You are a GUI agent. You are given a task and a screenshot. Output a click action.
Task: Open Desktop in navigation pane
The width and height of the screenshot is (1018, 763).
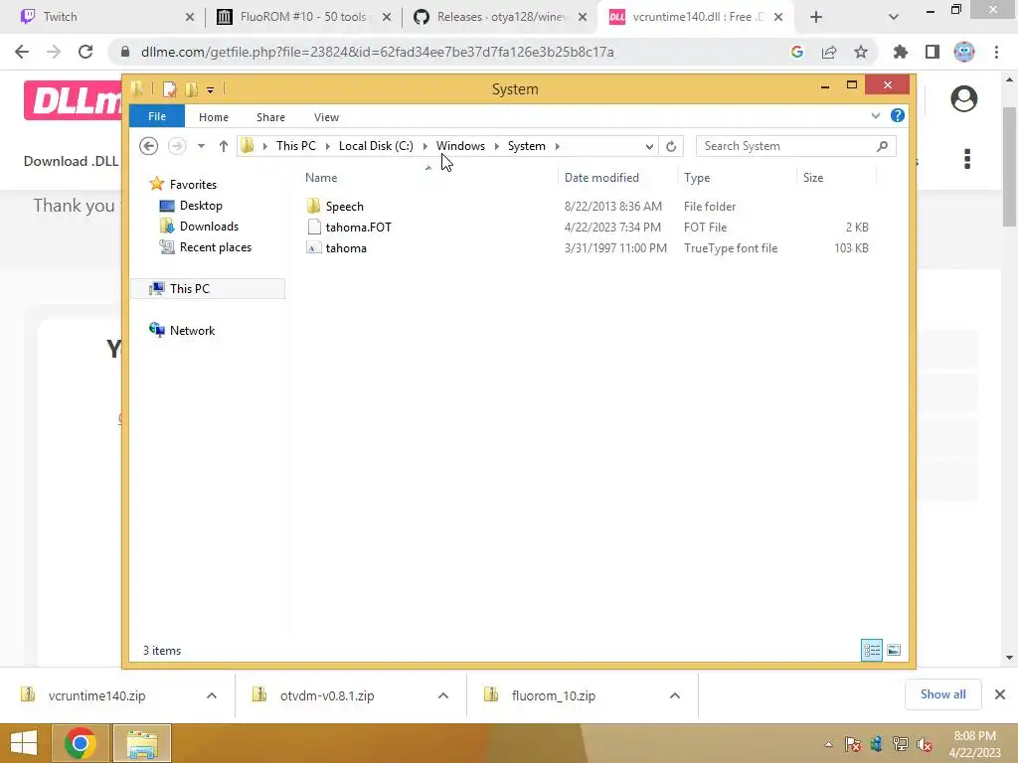pos(201,206)
